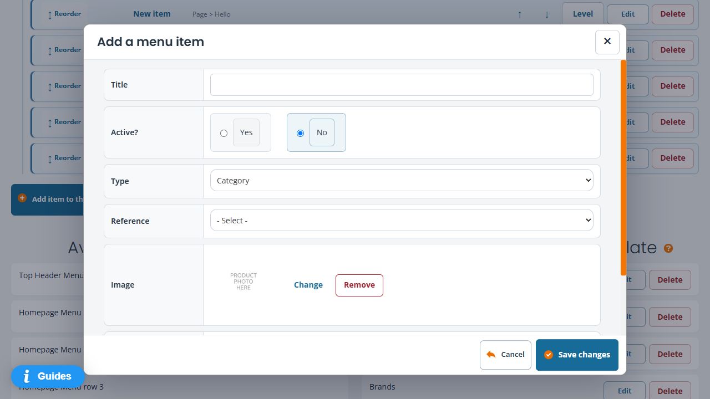710x399 pixels.
Task: Click the New item title text
Action: (152, 14)
